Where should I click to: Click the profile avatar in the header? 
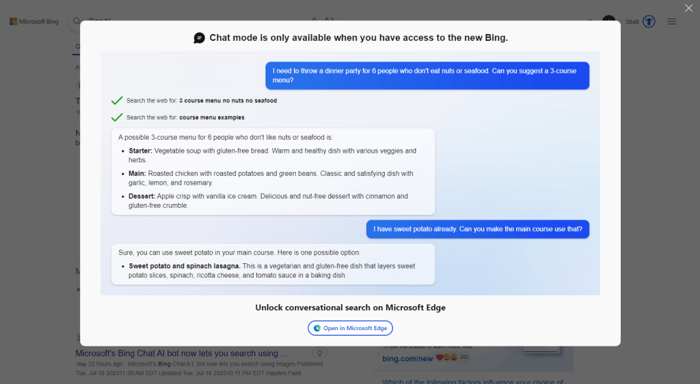click(608, 19)
